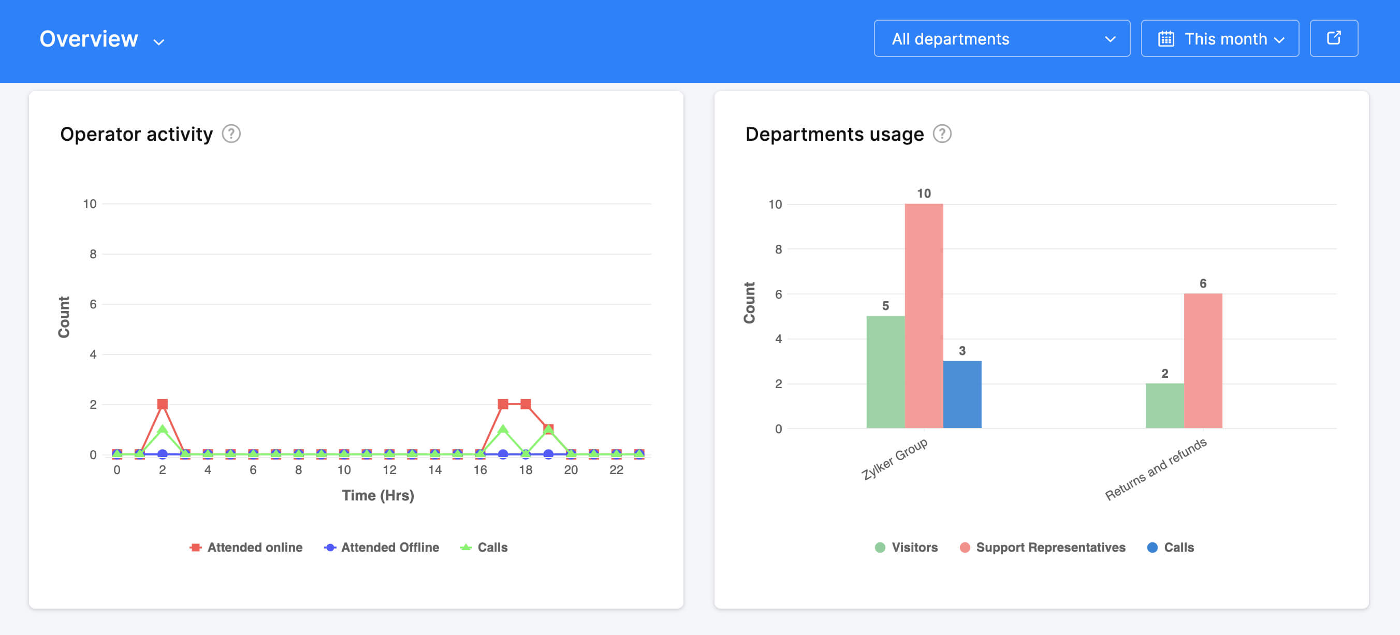Click the Operator activity help icon
The width and height of the screenshot is (1400, 635).
click(231, 134)
